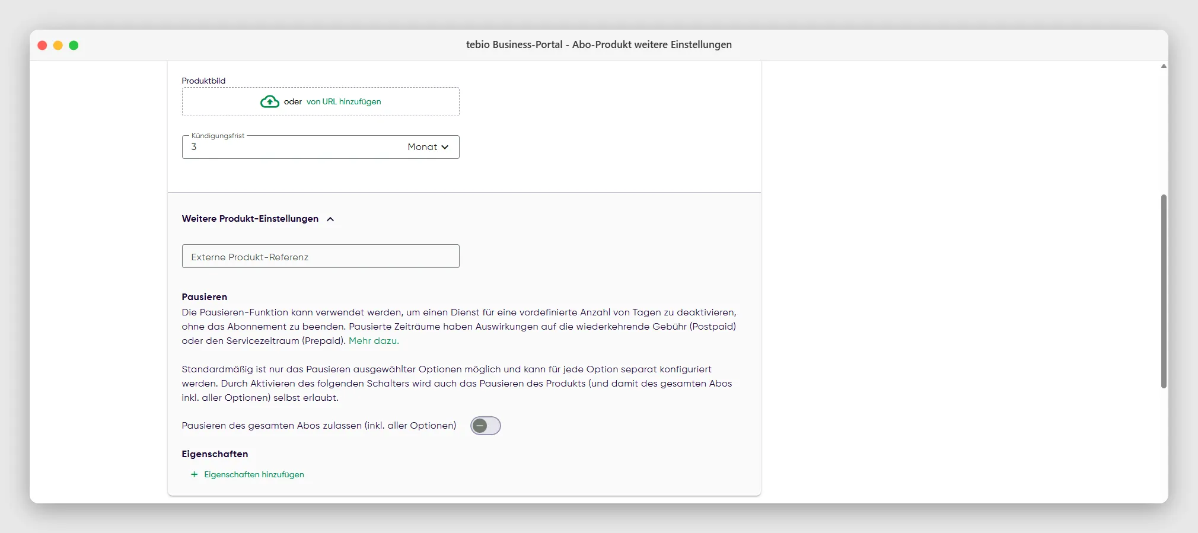Image resolution: width=1198 pixels, height=533 pixels.
Task: Click the Eigenschaften section heading
Action: pos(215,454)
